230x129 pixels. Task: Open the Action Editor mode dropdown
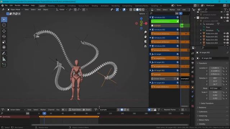(x=16, y=110)
